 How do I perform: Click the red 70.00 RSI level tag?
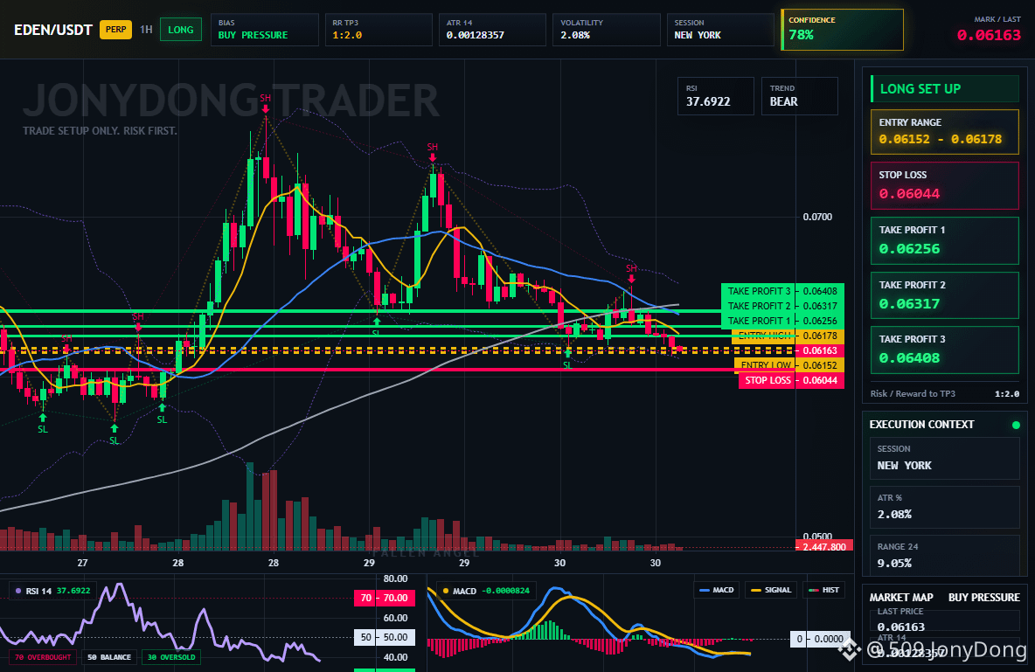pyautogui.click(x=384, y=598)
